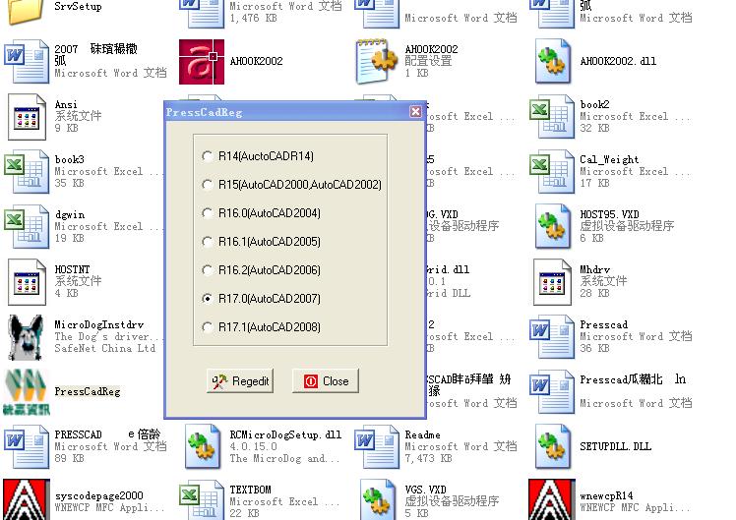Click the Readme file name text
The height and width of the screenshot is (520, 736).
pos(422,435)
